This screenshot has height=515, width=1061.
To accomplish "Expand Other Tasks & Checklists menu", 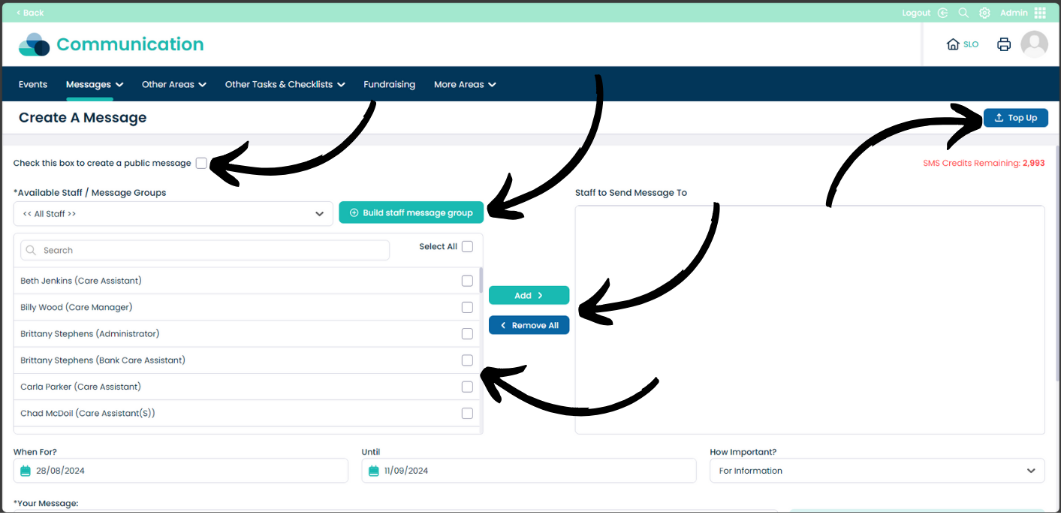I will [x=285, y=84].
